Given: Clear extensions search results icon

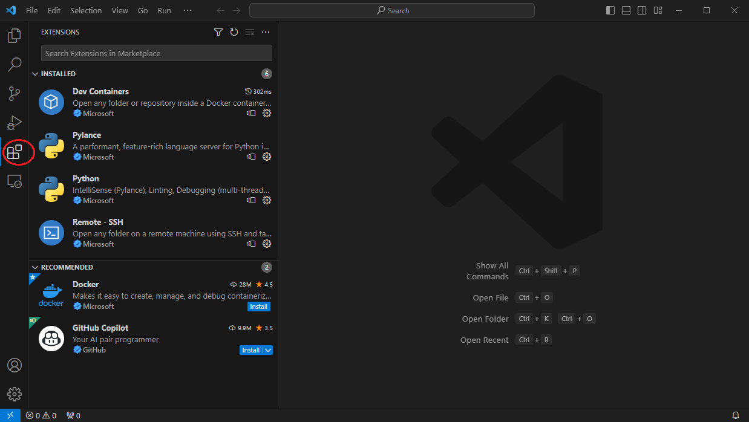Looking at the screenshot, I should click(250, 32).
